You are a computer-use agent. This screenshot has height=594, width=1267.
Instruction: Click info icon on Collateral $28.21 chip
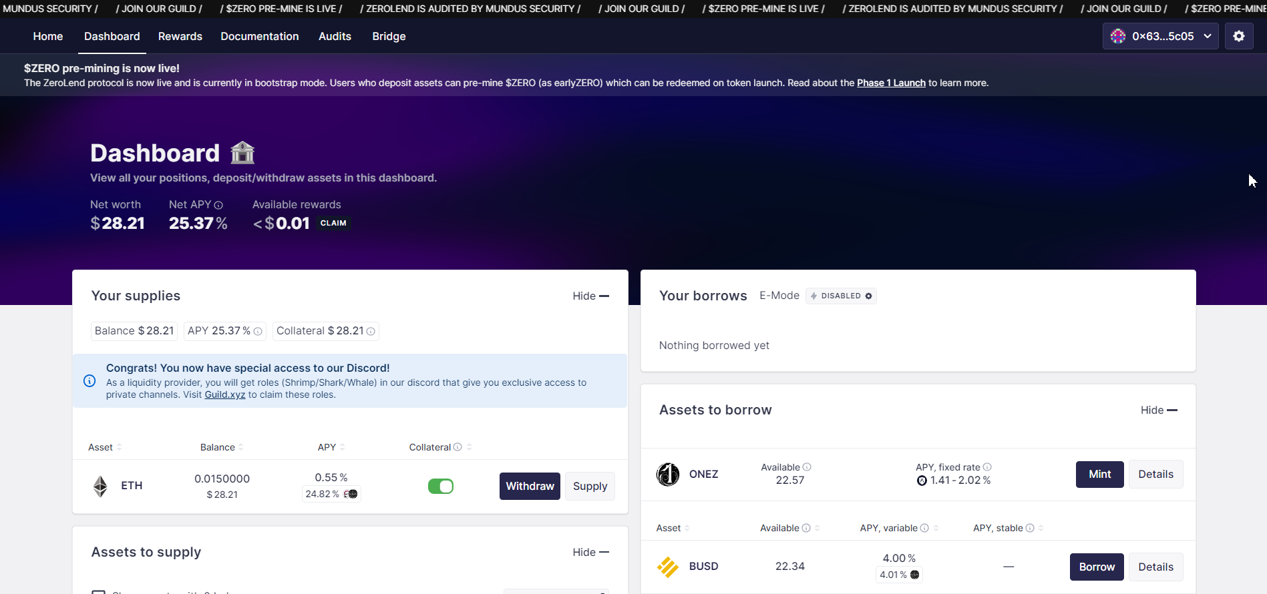371,331
